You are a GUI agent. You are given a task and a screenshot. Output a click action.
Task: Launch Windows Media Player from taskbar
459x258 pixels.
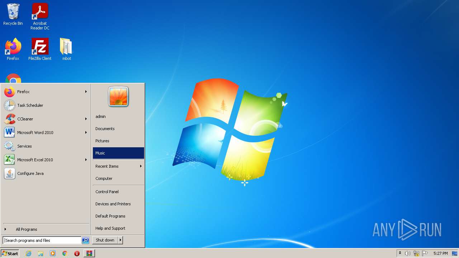tap(53, 253)
